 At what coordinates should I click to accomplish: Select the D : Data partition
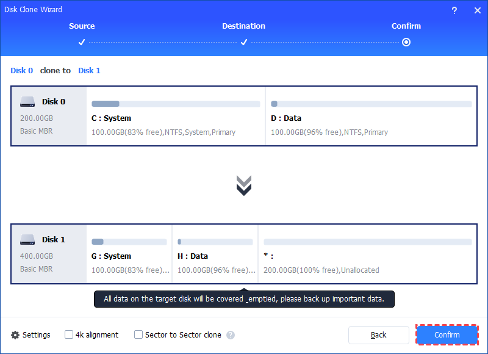[371, 118]
